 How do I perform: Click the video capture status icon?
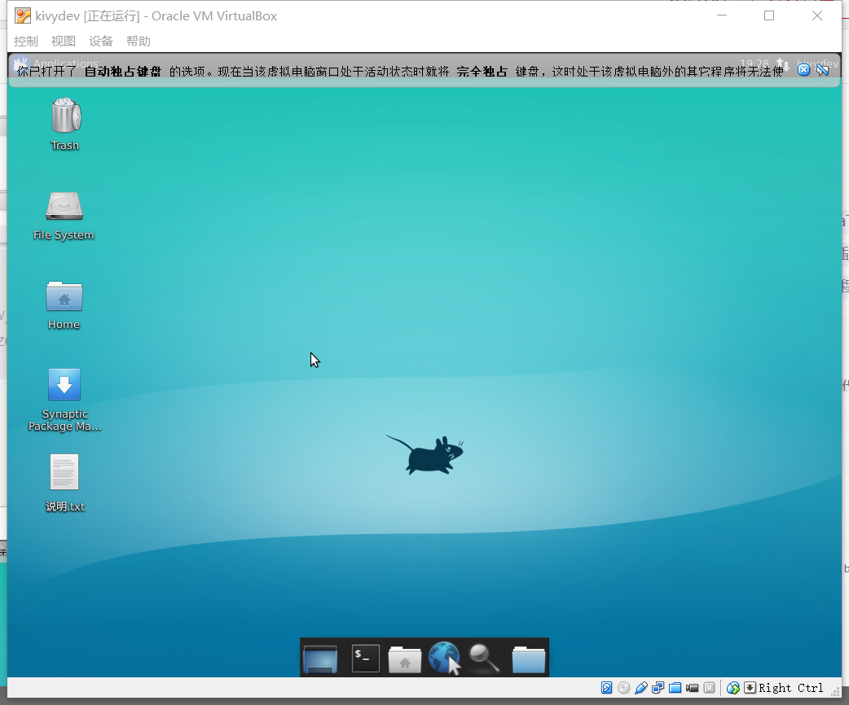tap(692, 688)
